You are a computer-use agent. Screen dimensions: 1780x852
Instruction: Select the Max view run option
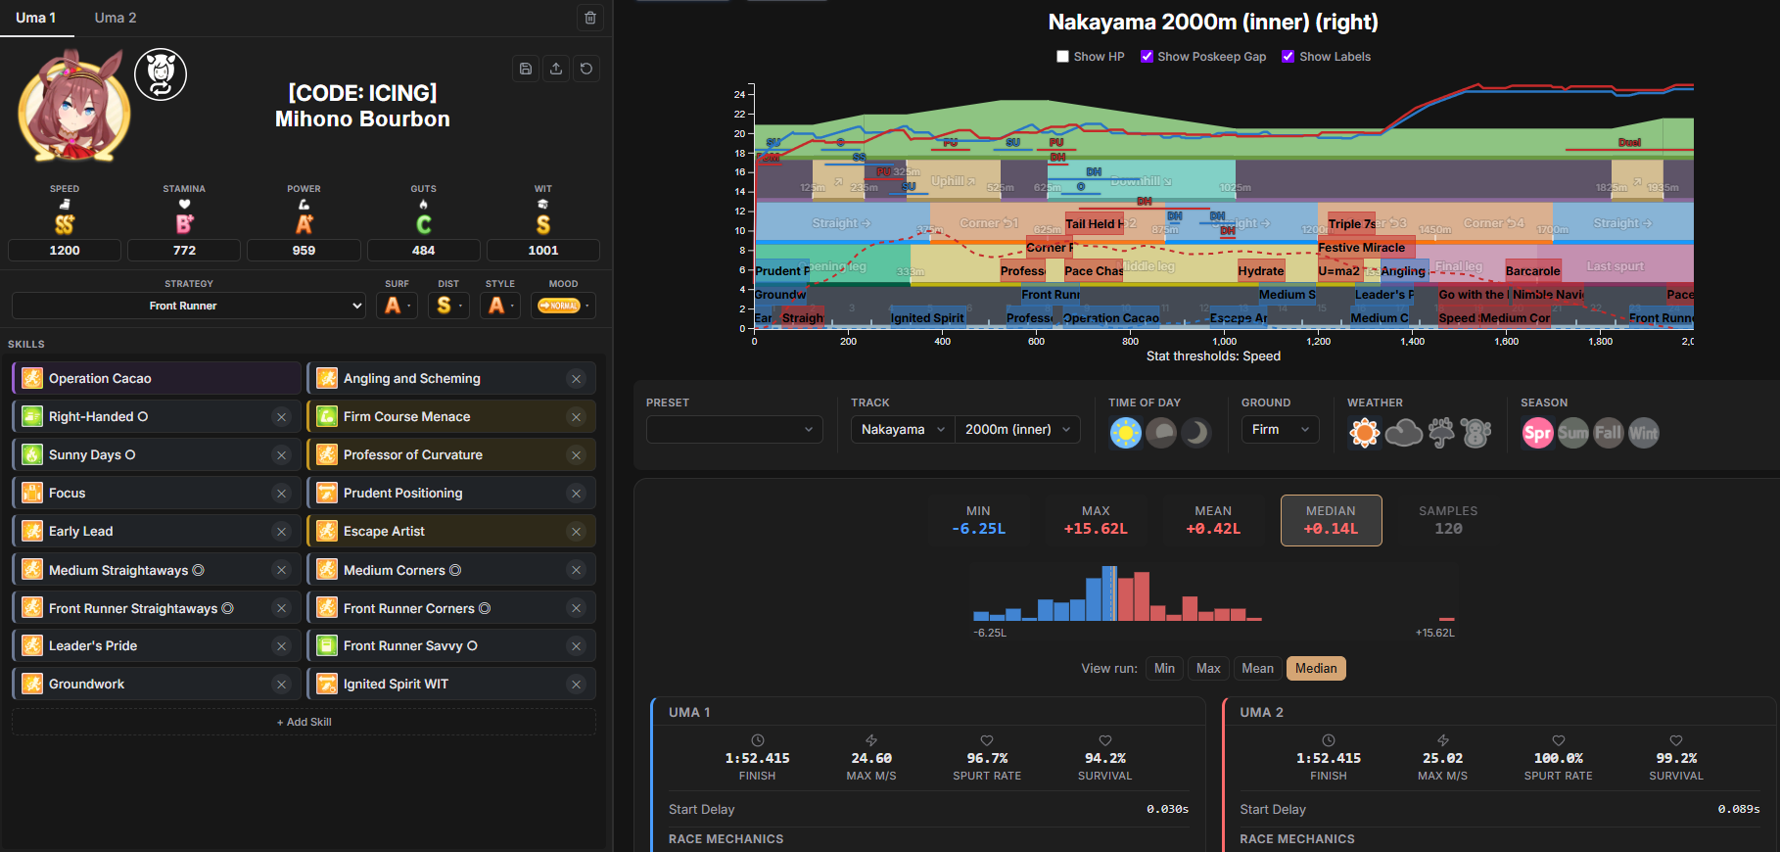click(1208, 668)
